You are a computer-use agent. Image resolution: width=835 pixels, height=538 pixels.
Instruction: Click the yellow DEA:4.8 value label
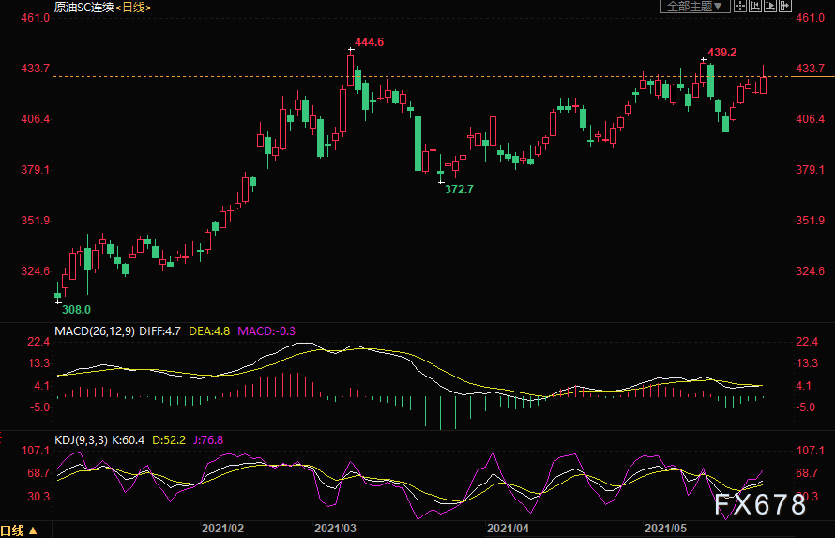[210, 330]
